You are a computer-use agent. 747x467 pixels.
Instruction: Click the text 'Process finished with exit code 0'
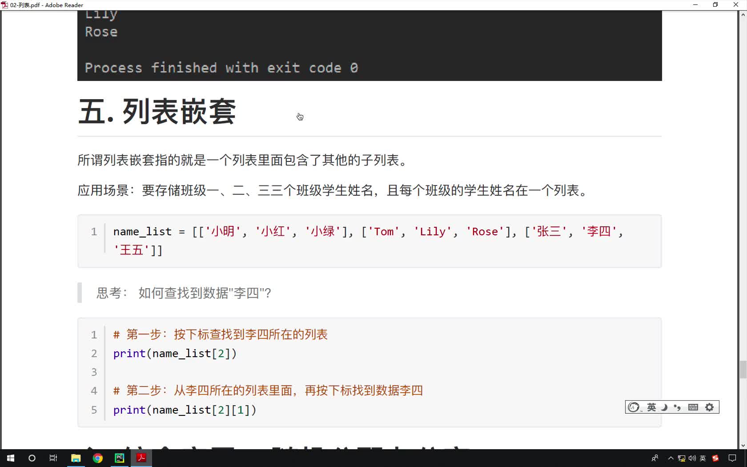[x=221, y=68]
